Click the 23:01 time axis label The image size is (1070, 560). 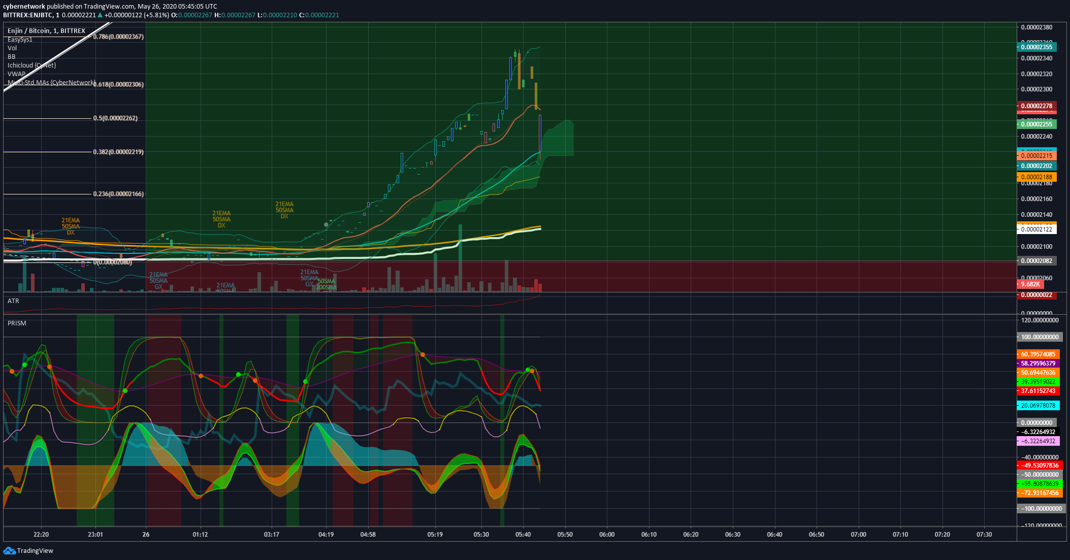pyautogui.click(x=95, y=535)
